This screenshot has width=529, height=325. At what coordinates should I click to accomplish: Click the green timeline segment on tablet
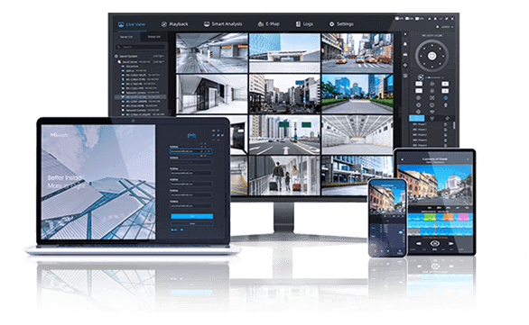click(430, 217)
